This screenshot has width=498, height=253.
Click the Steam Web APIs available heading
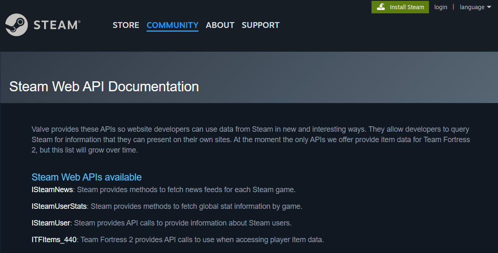pyautogui.click(x=87, y=177)
